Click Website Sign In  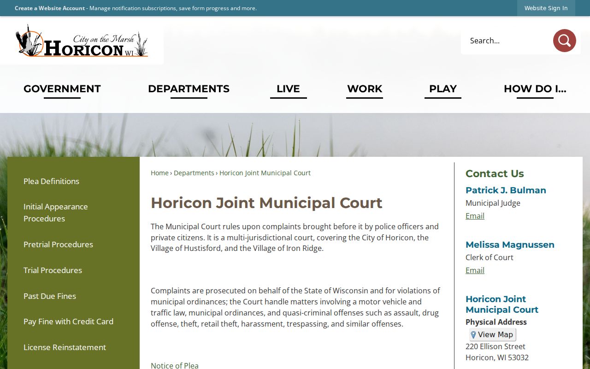(x=546, y=8)
